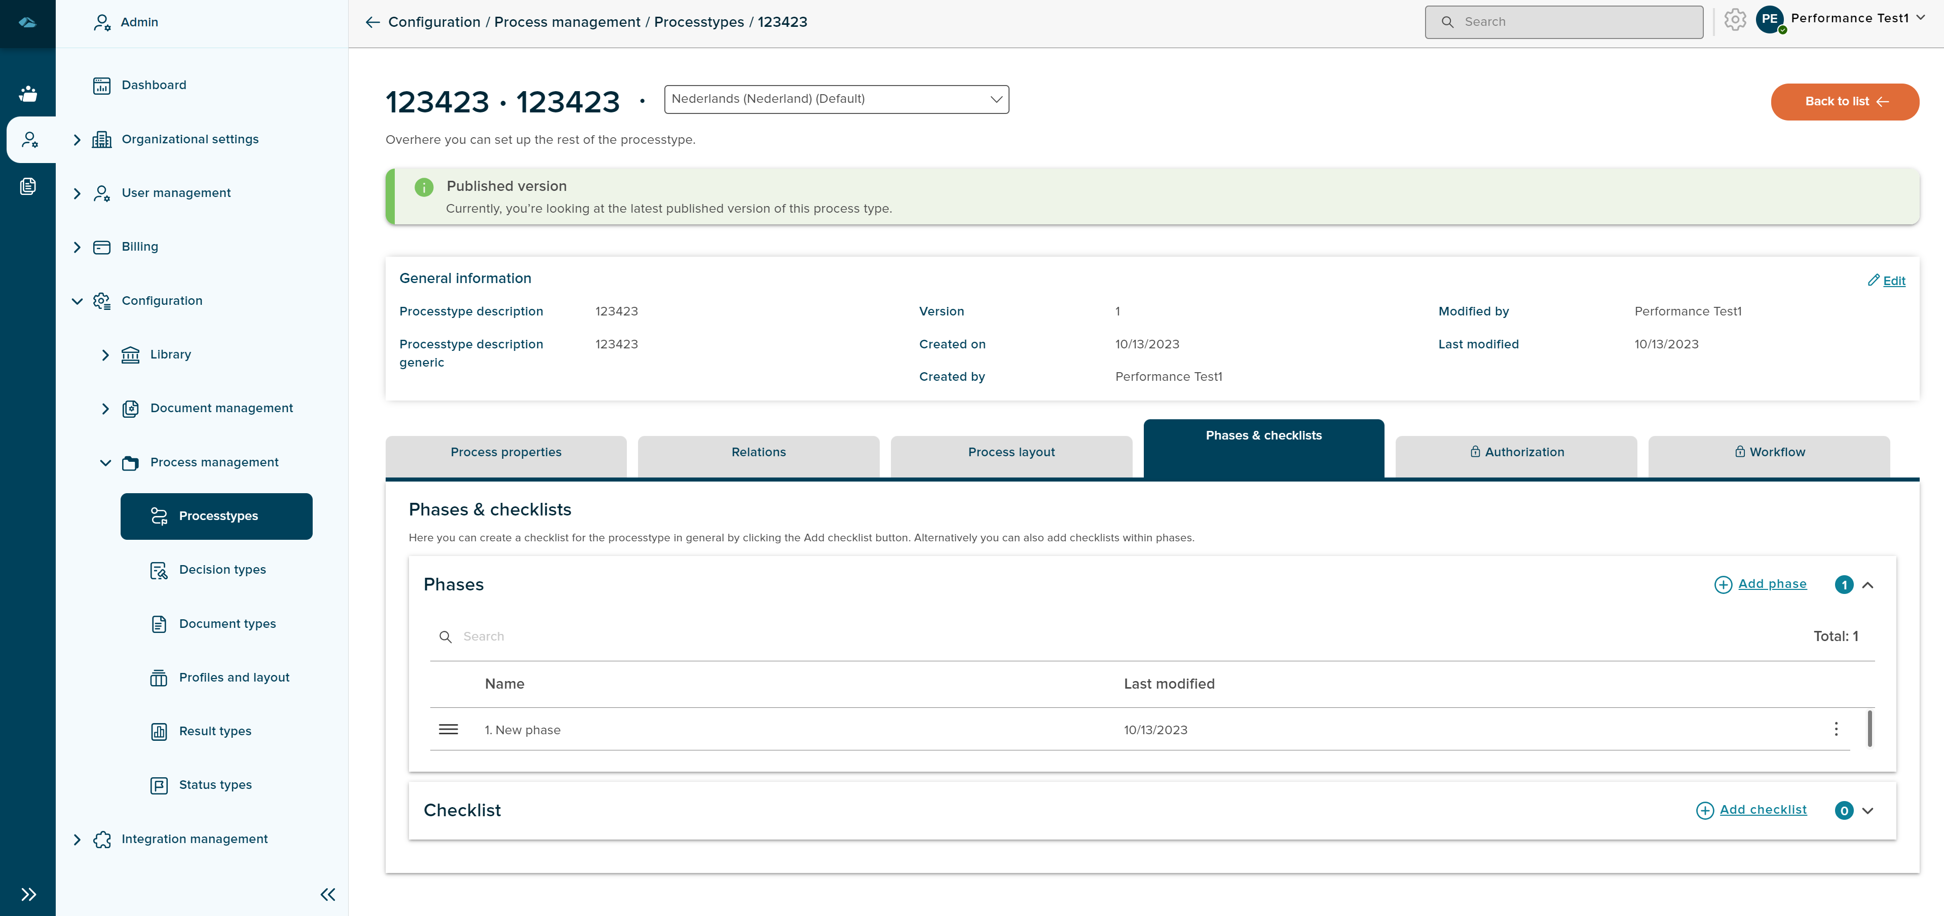Viewport: 1944px width, 916px height.
Task: Click the double-chevron expand icon at bottom left
Action: (x=28, y=894)
